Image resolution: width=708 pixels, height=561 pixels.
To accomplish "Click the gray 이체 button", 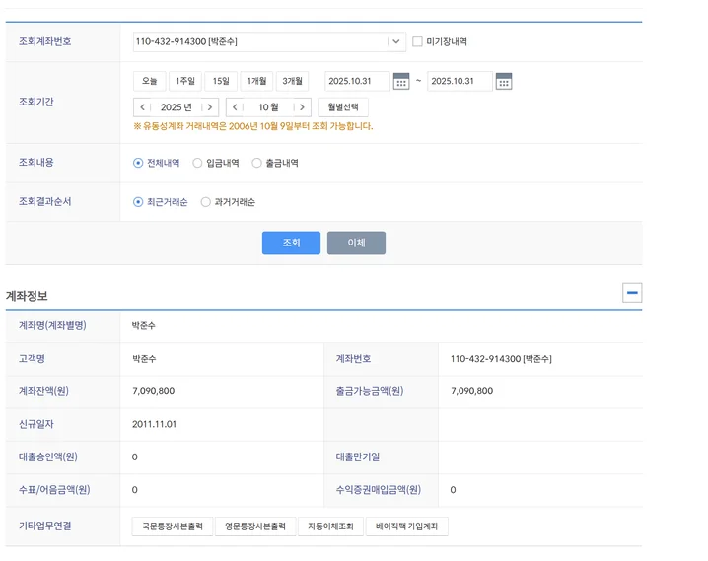I will (x=356, y=244).
